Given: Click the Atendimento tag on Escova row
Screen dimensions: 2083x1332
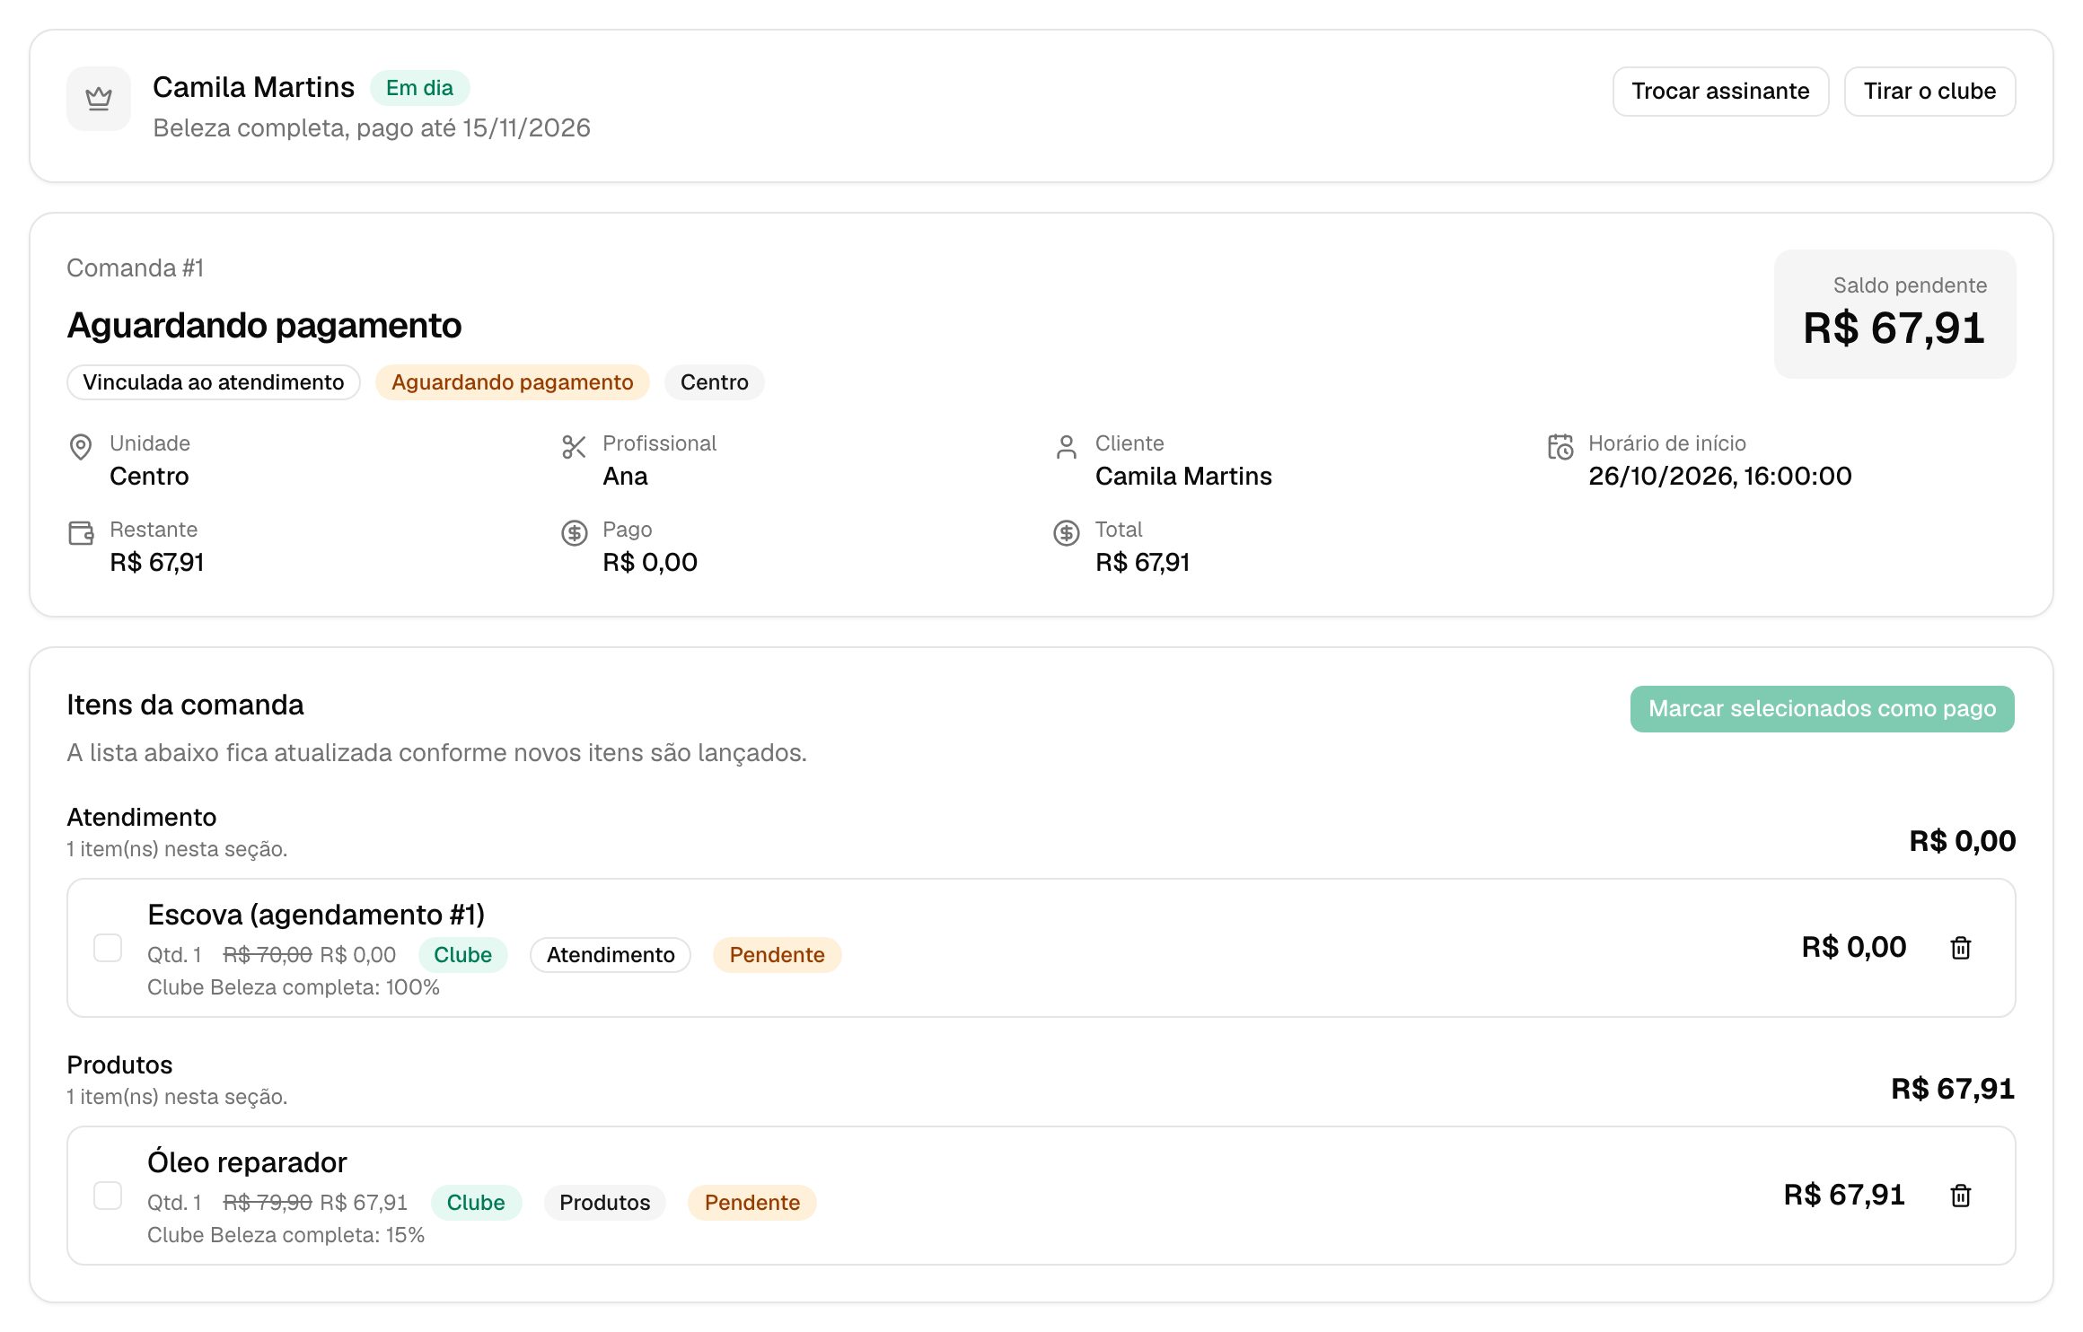Looking at the screenshot, I should pyautogui.click(x=611, y=955).
